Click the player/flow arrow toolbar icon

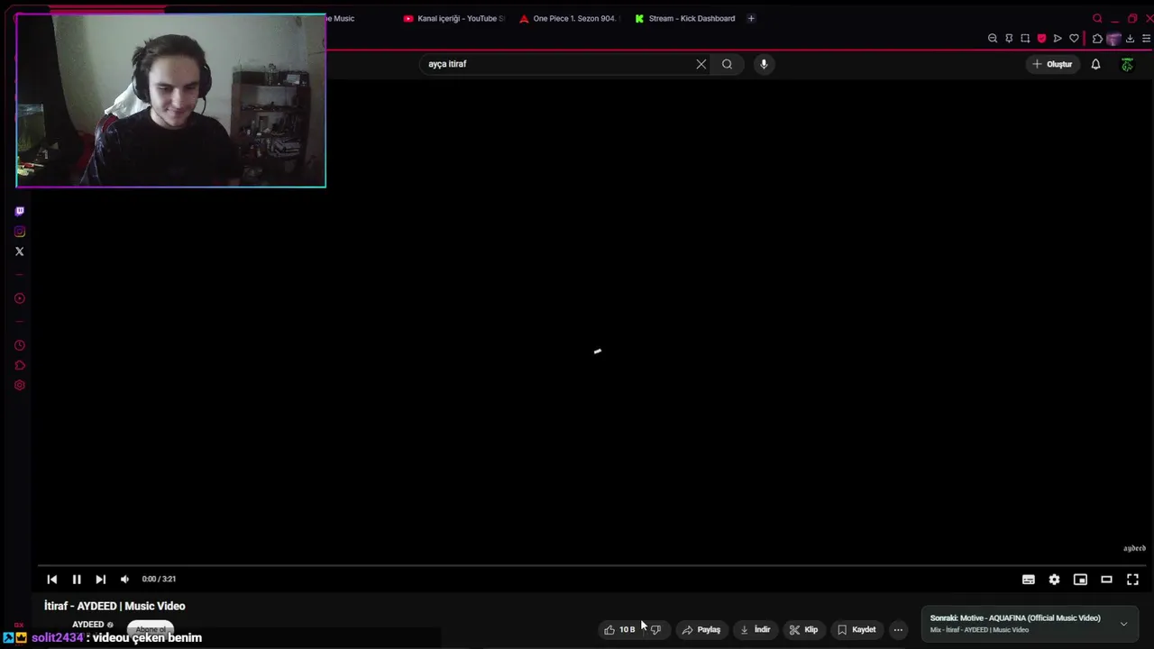click(1058, 39)
